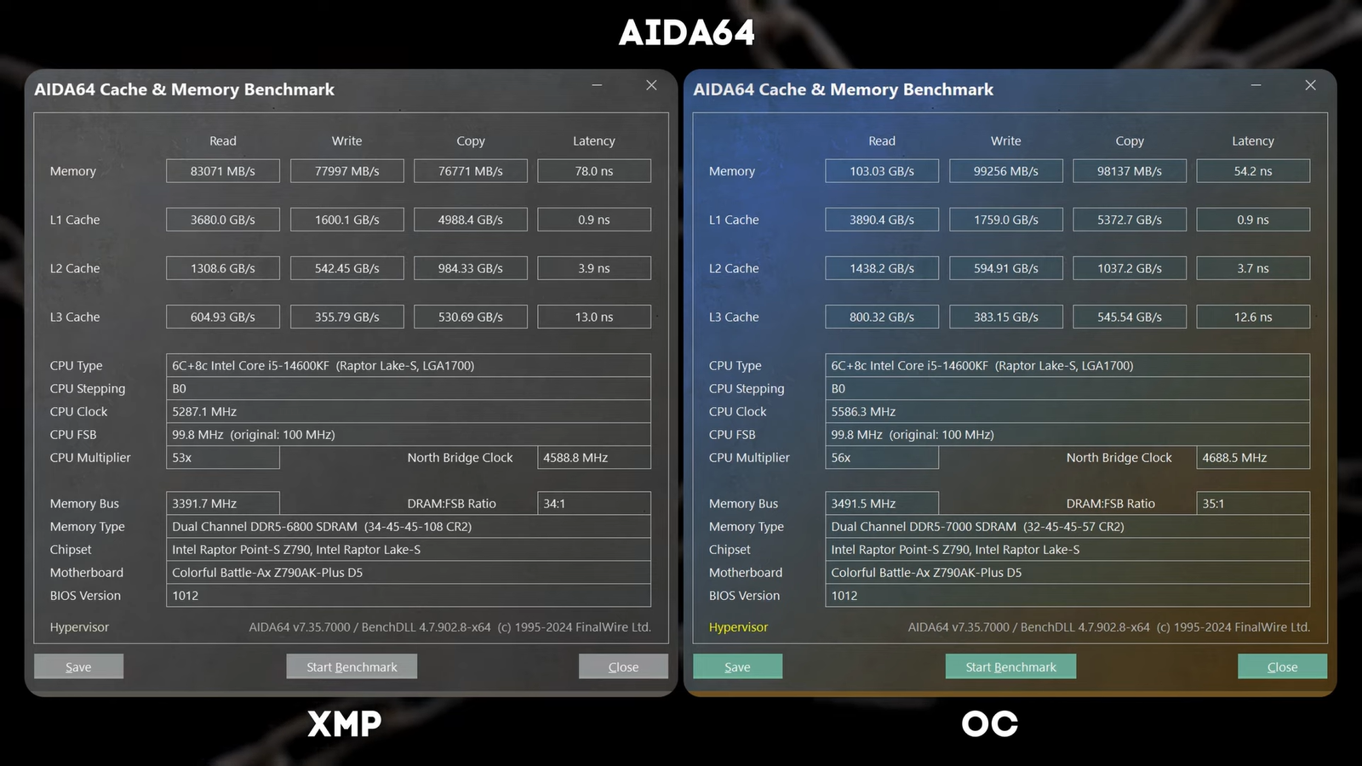The height and width of the screenshot is (766, 1362).
Task: Click the 1037.2 GB/s L2 copy value
Action: point(1130,268)
